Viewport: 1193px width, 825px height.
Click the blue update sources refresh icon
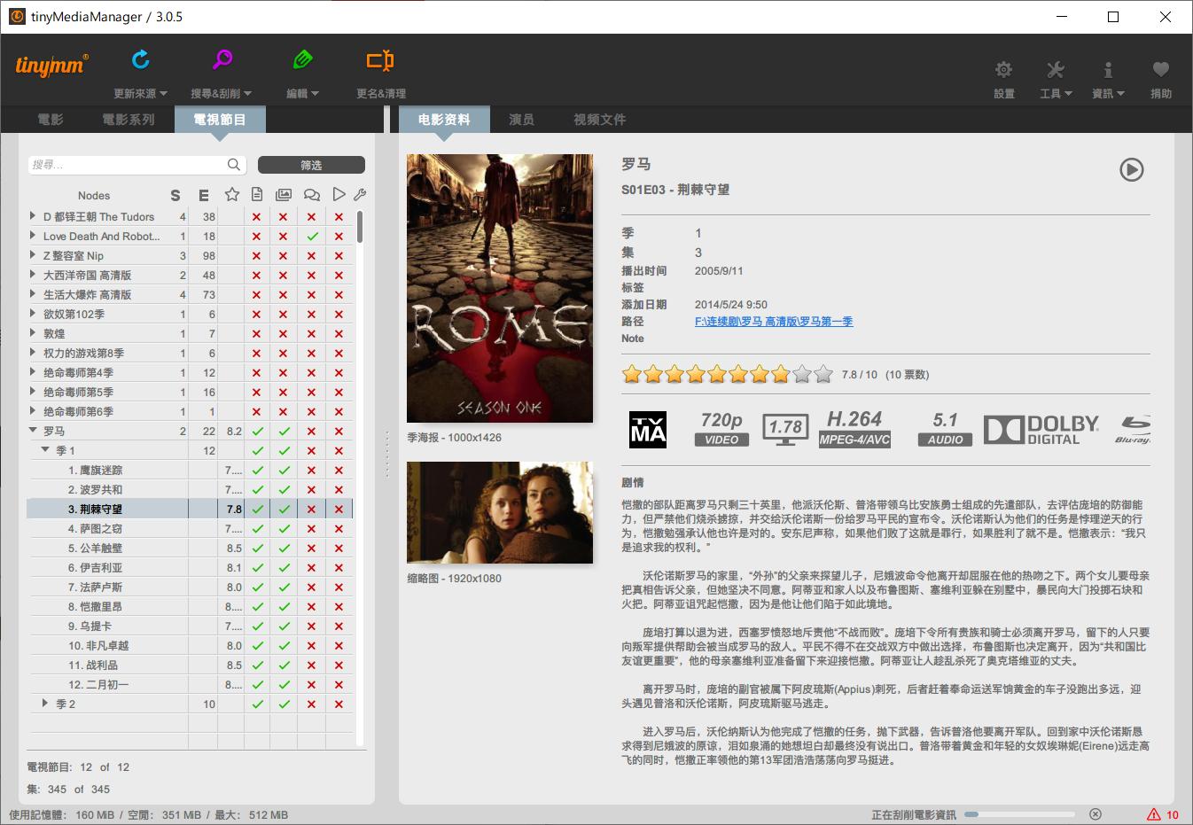pyautogui.click(x=140, y=60)
